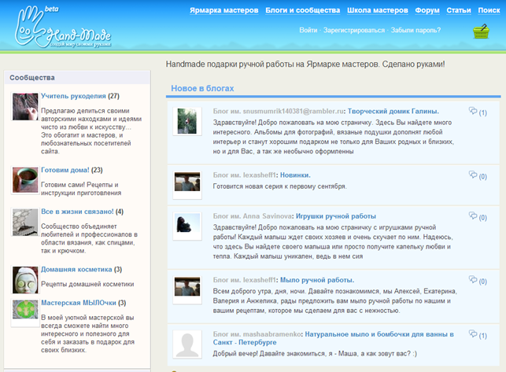
Task: Click Мастерская МЫЛОчки thumbnail image
Action: tap(25, 309)
